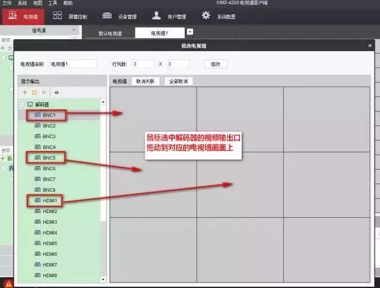Click the orange folder icon in output toolbar
This screenshot has width=380, height=288.
tap(34, 93)
